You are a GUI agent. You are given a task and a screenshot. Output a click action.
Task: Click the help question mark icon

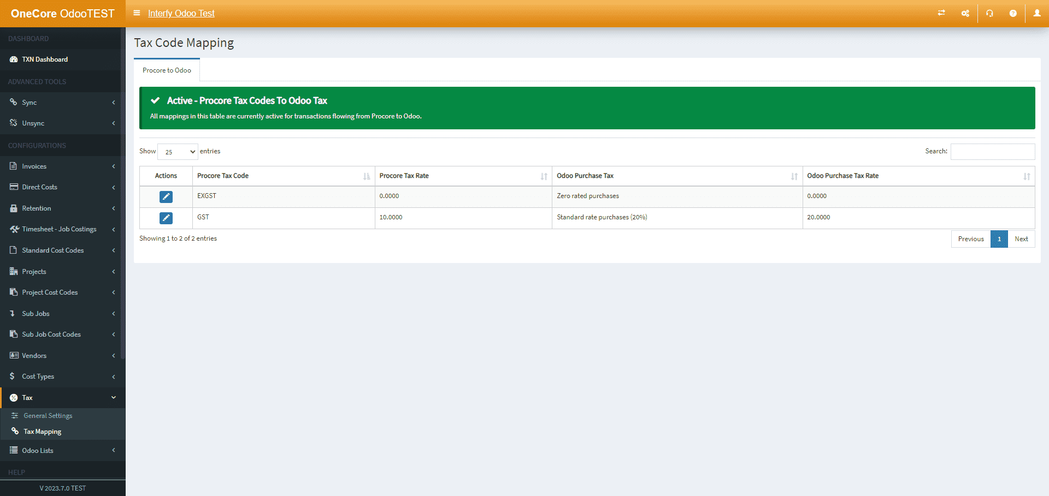click(1013, 13)
